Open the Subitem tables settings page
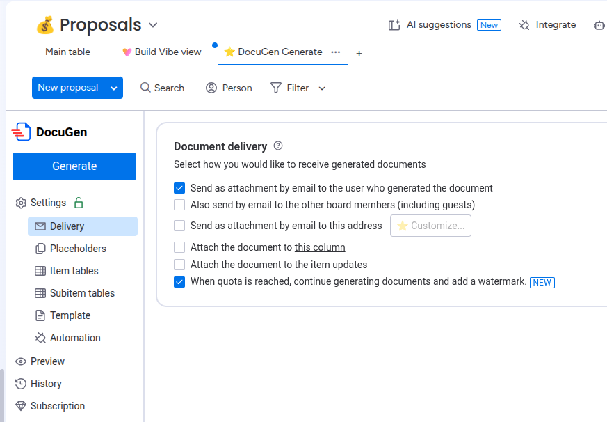 (x=82, y=293)
